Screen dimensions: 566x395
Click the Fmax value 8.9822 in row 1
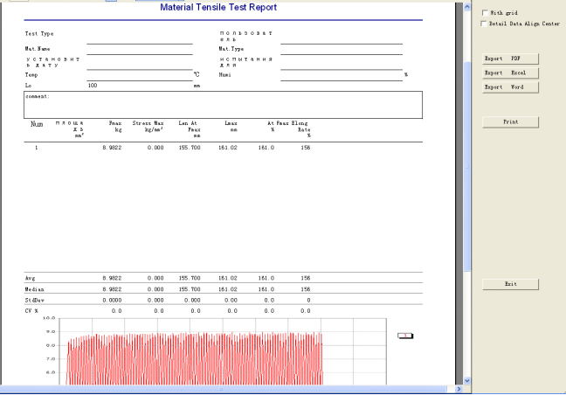[x=112, y=148]
